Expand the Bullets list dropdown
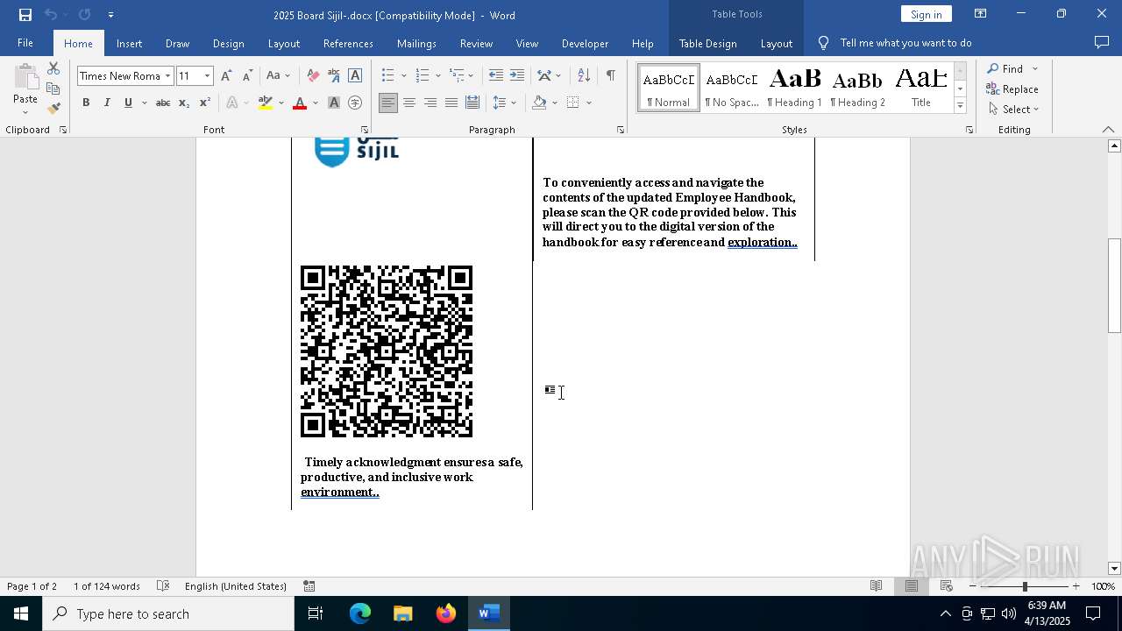This screenshot has width=1122, height=631. point(404,76)
